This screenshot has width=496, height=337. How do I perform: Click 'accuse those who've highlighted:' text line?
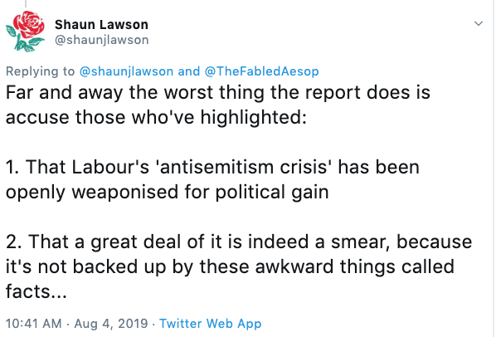pos(156,117)
